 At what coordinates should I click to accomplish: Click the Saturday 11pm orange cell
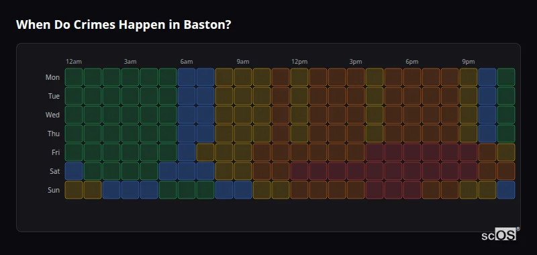click(506, 171)
